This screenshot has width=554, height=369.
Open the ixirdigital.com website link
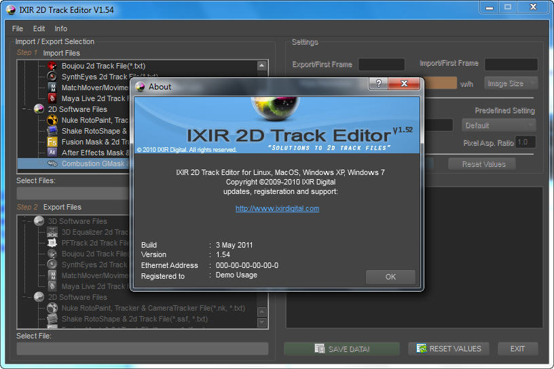point(278,208)
